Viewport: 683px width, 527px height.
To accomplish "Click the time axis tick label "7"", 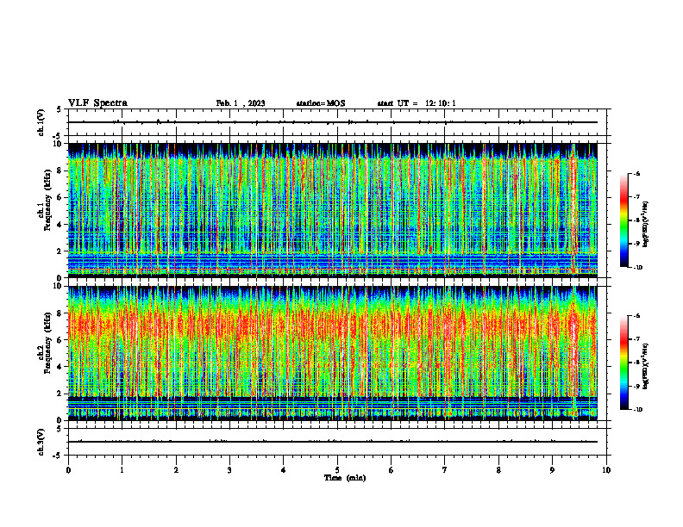I will [445, 470].
